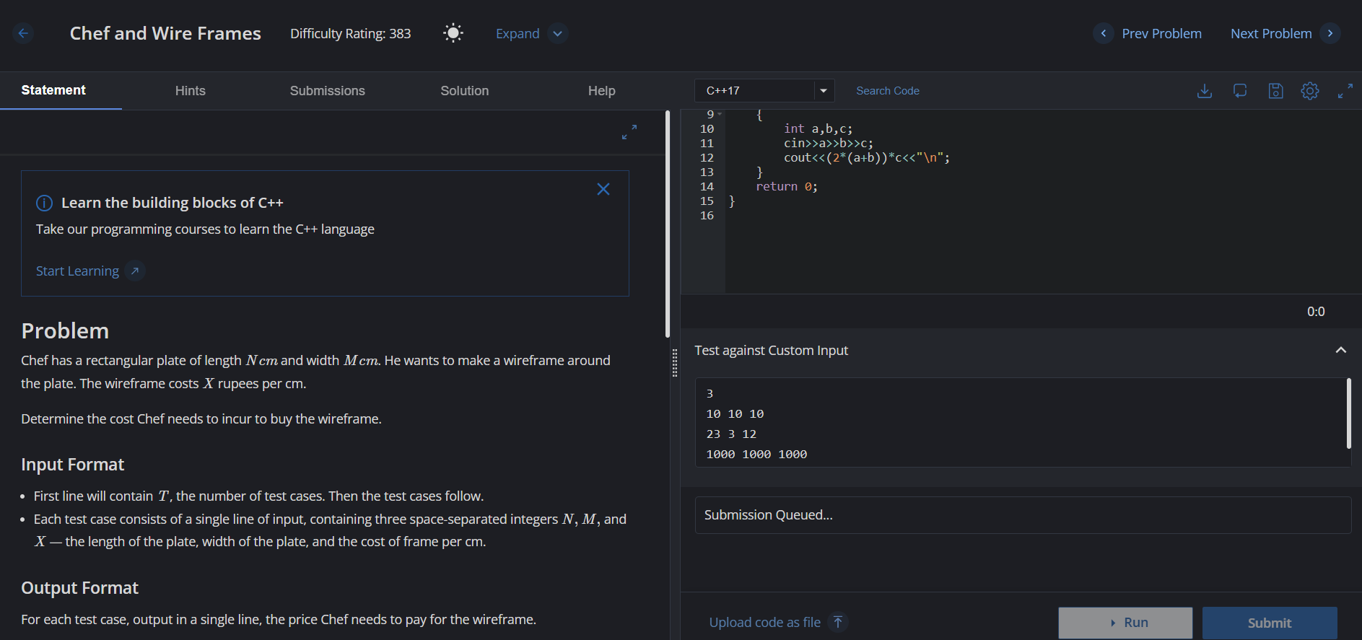The height and width of the screenshot is (640, 1362).
Task: Click the 'return 0;' line
Action: [787, 187]
